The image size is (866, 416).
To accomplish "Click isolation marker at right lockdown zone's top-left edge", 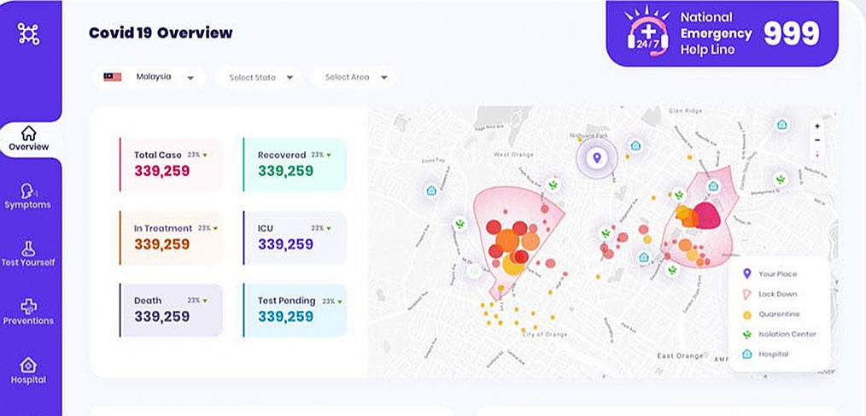I will coord(679,195).
